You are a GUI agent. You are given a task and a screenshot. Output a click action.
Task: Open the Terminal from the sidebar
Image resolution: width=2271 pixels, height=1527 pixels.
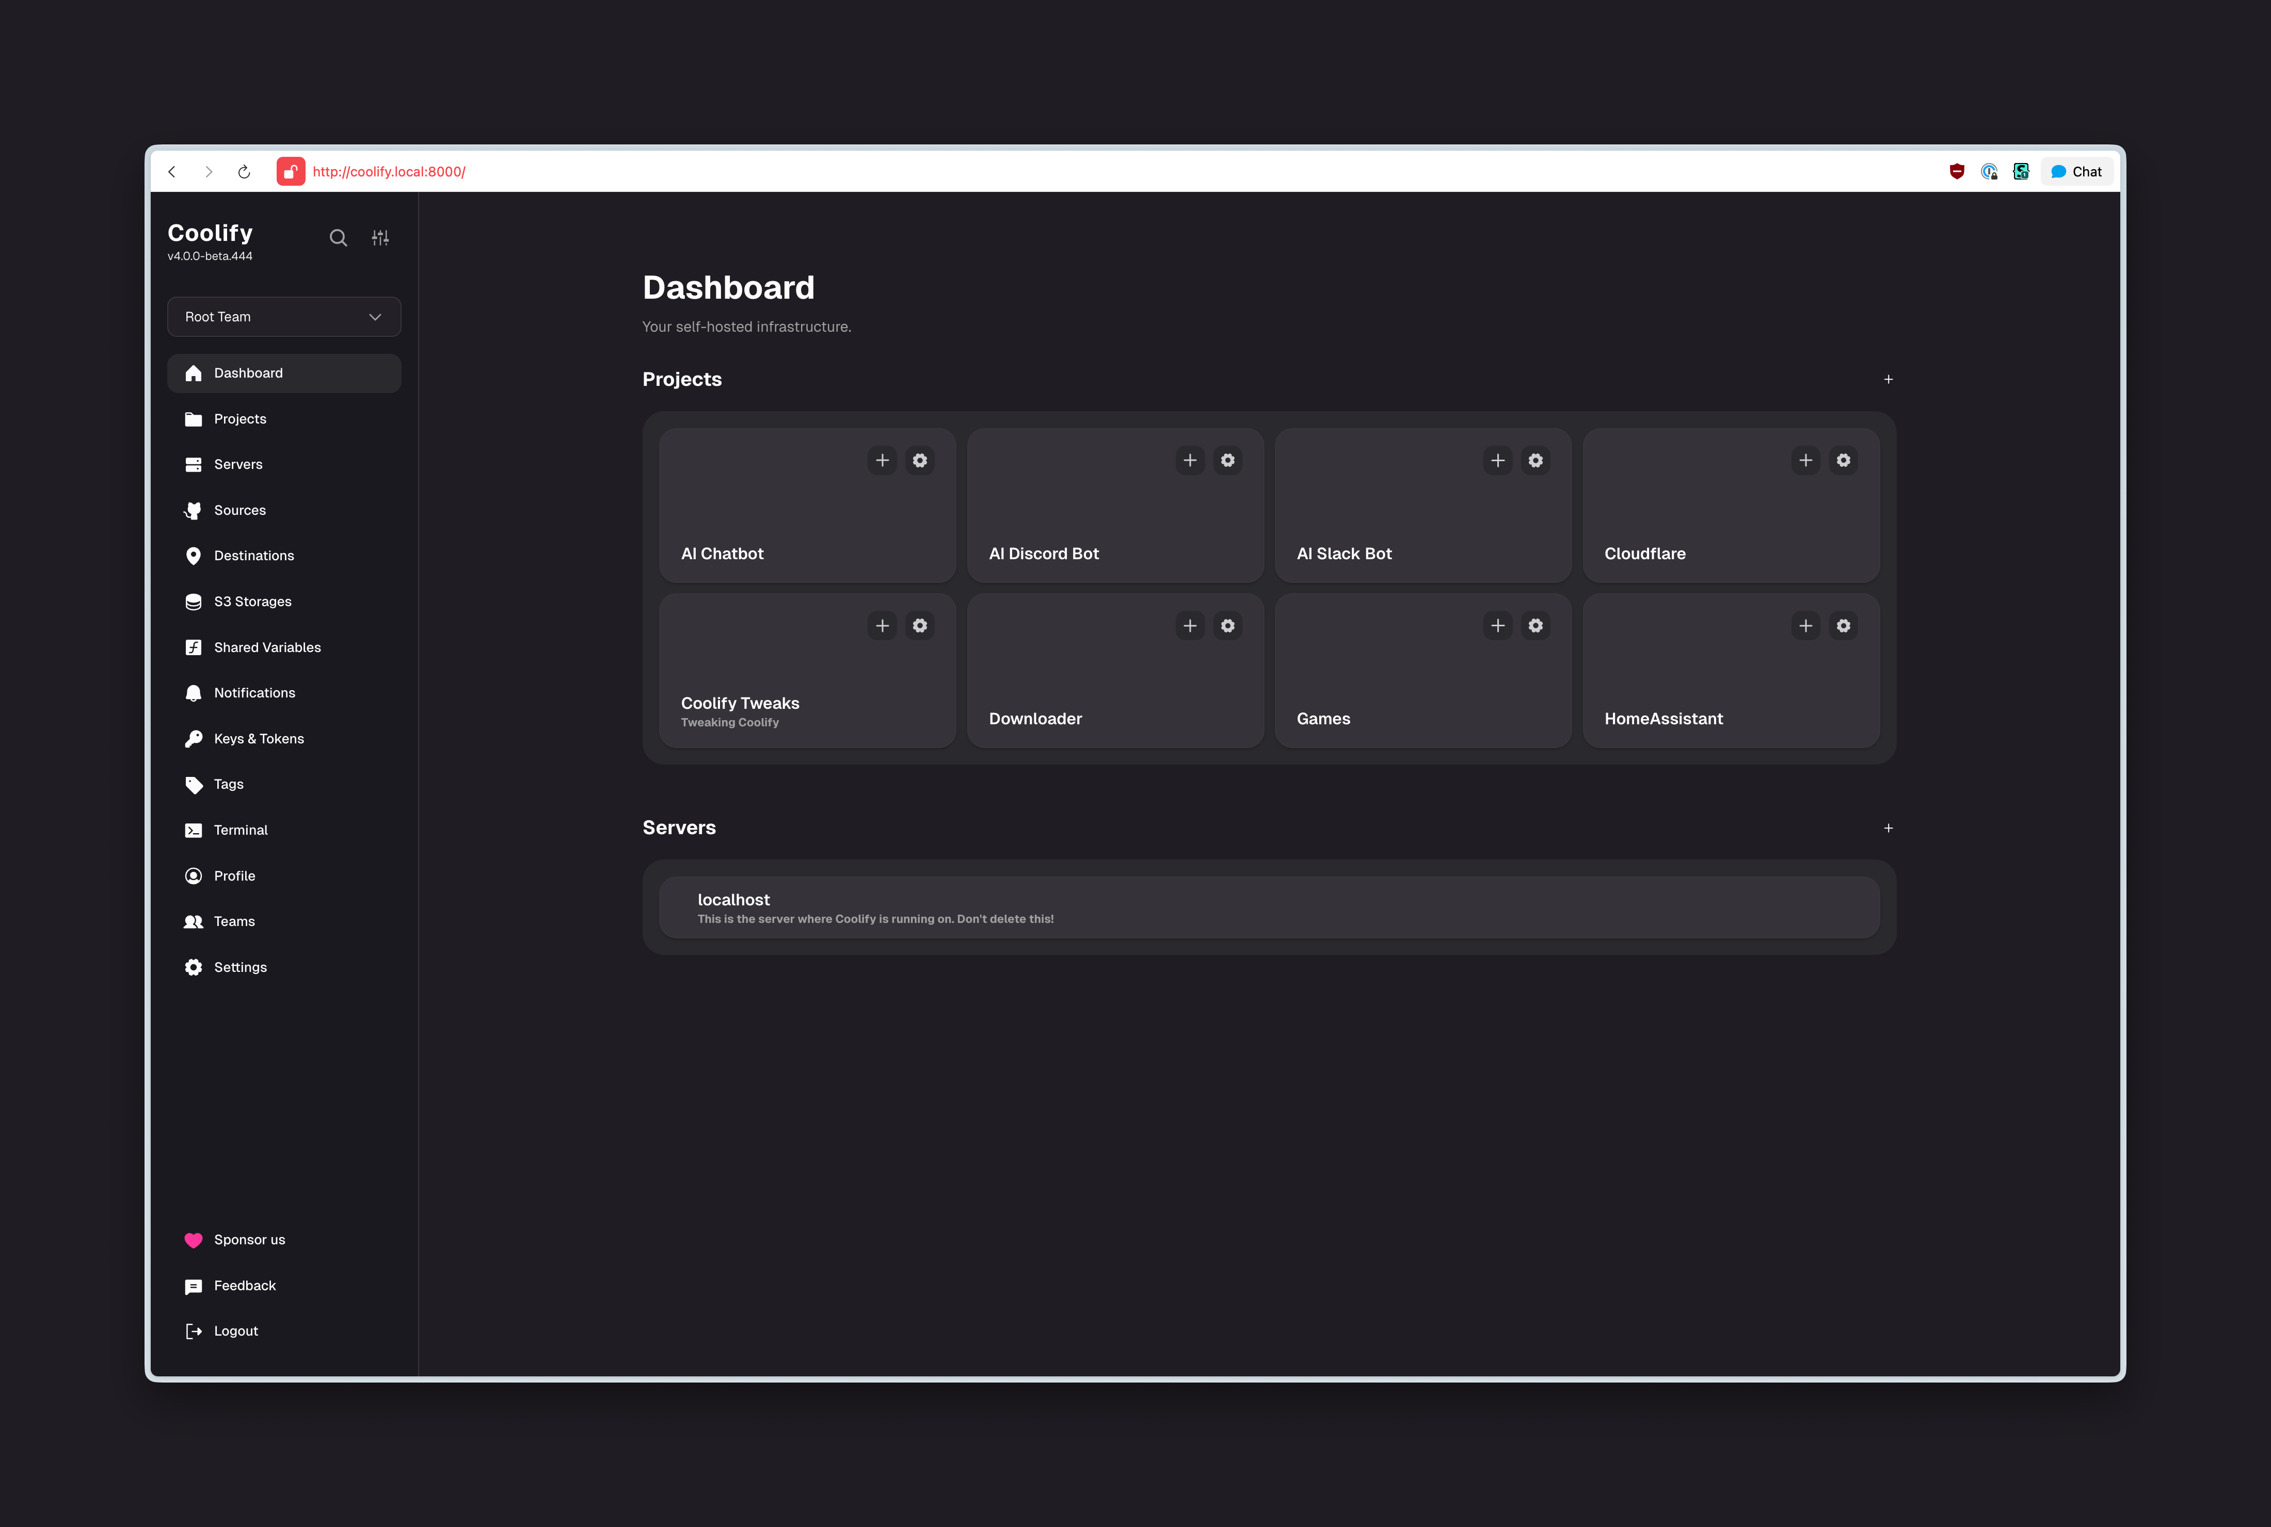click(x=239, y=830)
